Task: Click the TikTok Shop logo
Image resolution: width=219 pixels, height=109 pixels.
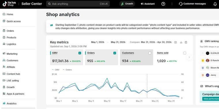Action: tap(9, 4)
